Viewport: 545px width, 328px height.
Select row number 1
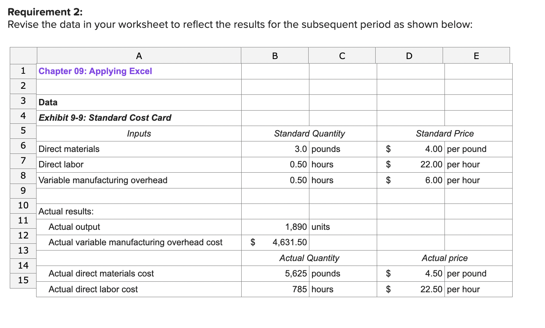pyautogui.click(x=23, y=71)
